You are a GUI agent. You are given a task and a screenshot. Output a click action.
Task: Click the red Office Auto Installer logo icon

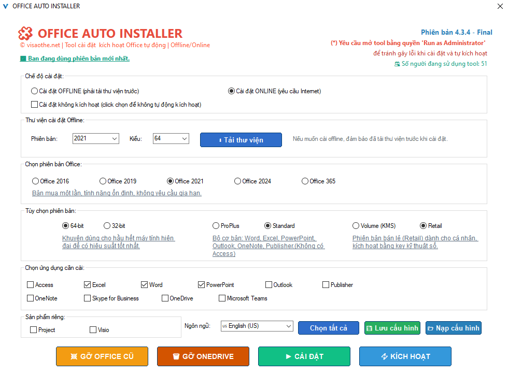pyautogui.click(x=25, y=33)
